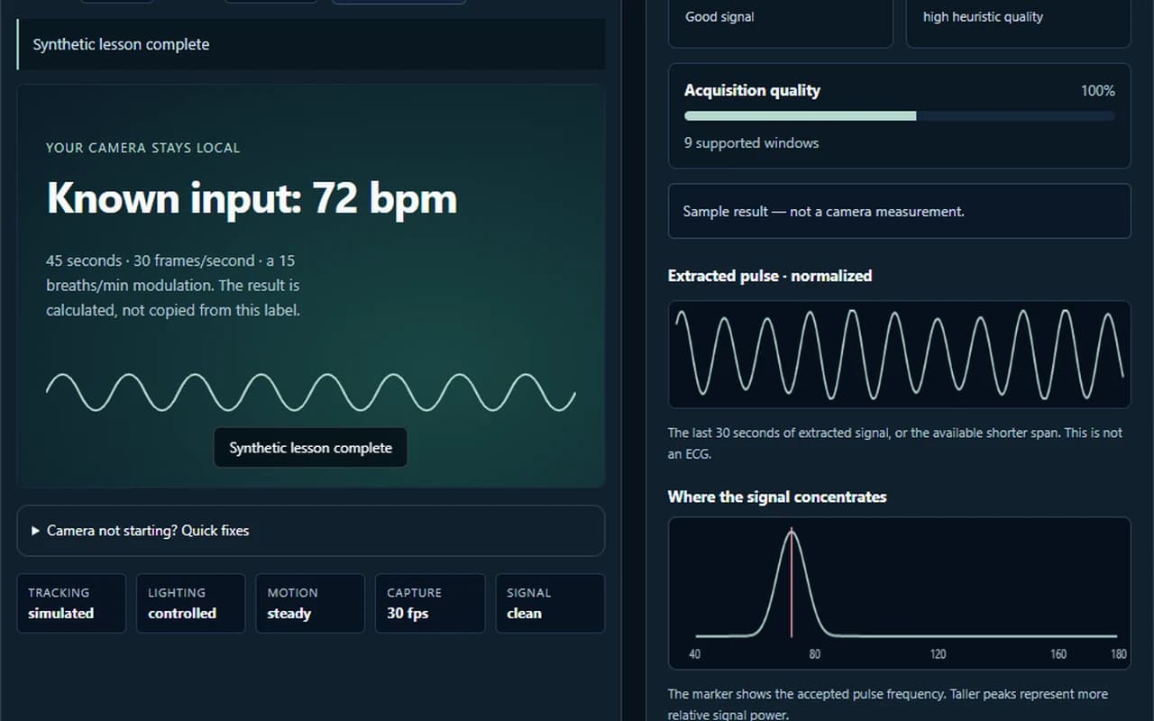Image resolution: width=1154 pixels, height=721 pixels.
Task: Click the Signal clean status card
Action: (x=550, y=603)
